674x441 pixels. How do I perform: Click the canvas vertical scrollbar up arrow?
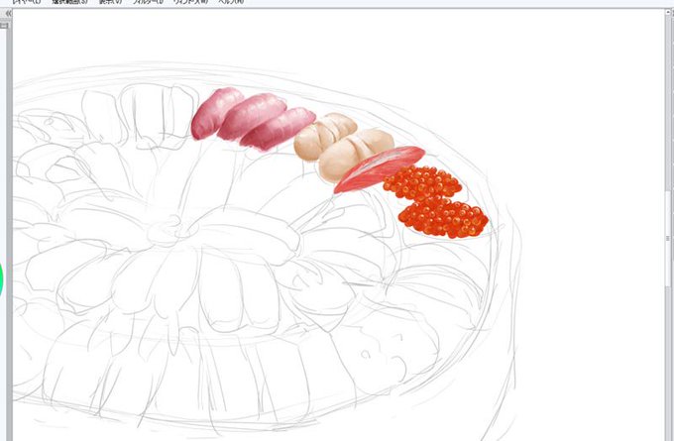[x=670, y=13]
